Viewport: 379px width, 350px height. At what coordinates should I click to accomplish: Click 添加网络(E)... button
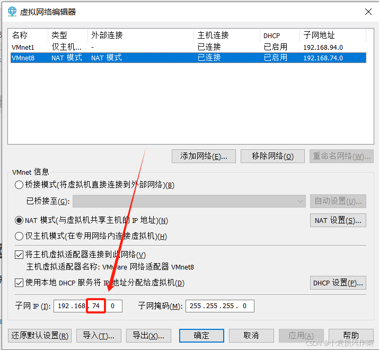[204, 156]
